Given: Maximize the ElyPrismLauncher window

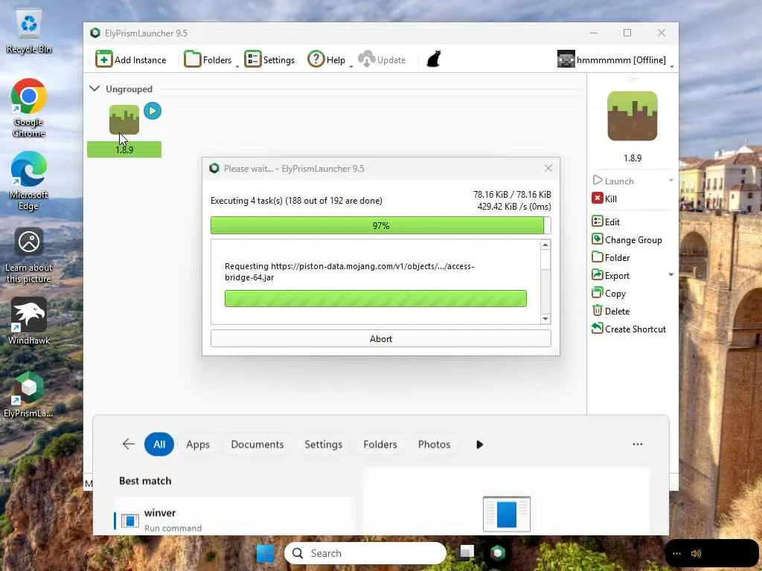Looking at the screenshot, I should click(x=627, y=33).
